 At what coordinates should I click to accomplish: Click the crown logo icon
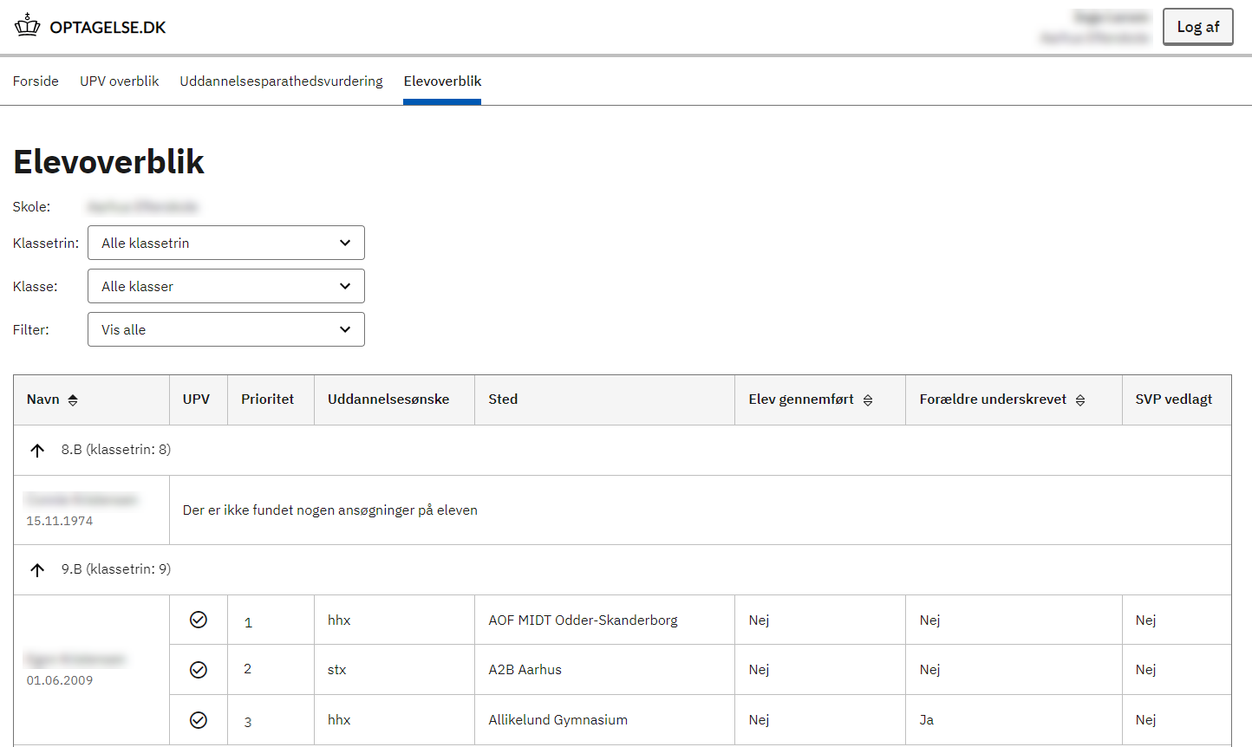[x=28, y=25]
